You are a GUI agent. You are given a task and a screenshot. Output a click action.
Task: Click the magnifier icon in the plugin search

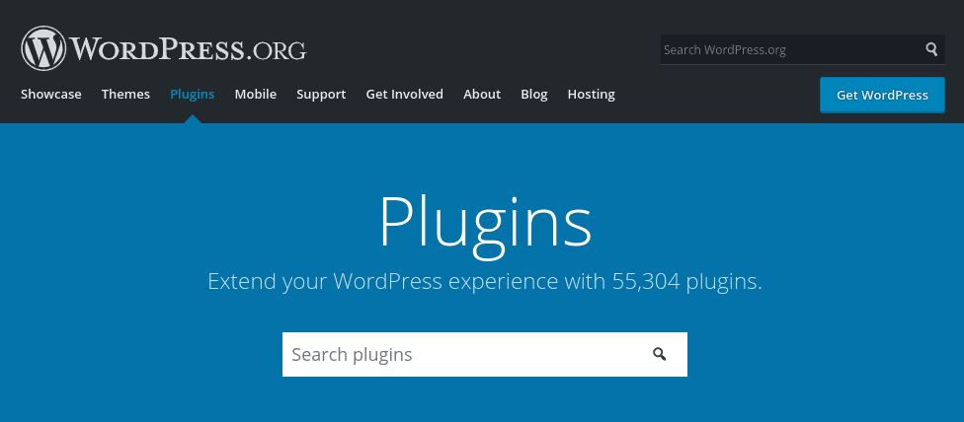[x=659, y=354]
